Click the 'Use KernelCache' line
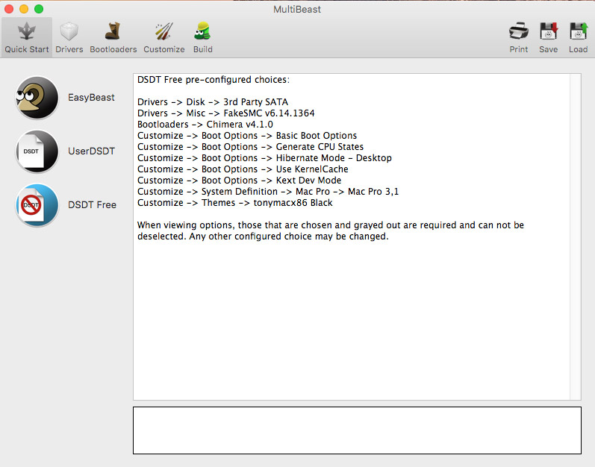 coord(243,169)
